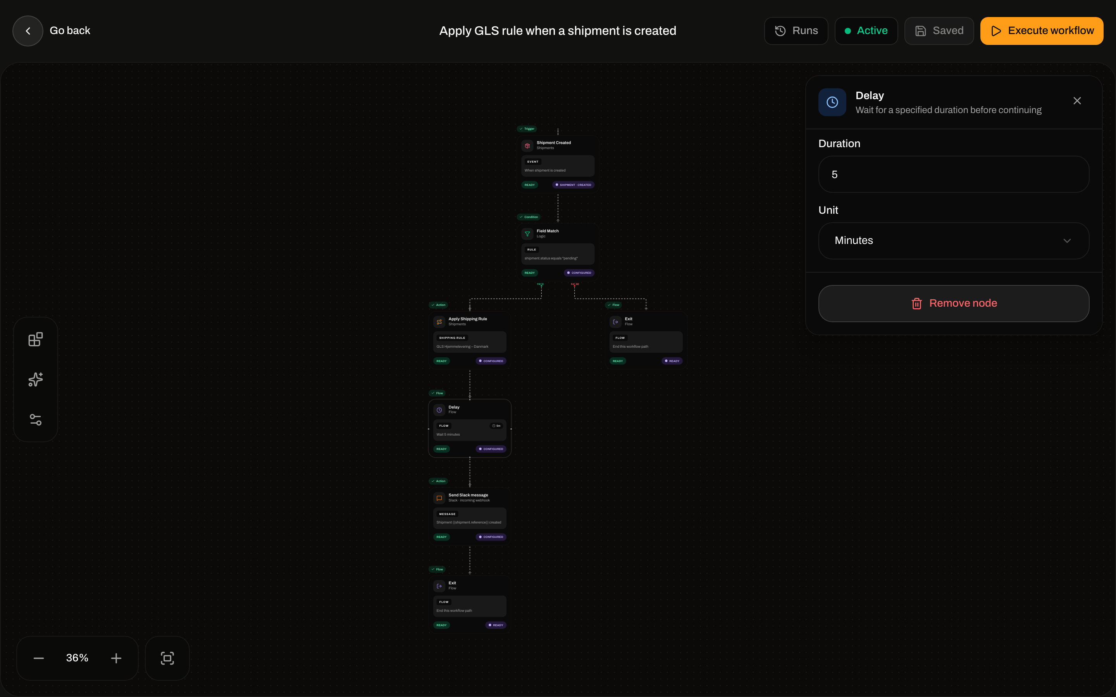The image size is (1116, 697).
Task: Click the Field Match filter funnel icon
Action: [x=527, y=234]
